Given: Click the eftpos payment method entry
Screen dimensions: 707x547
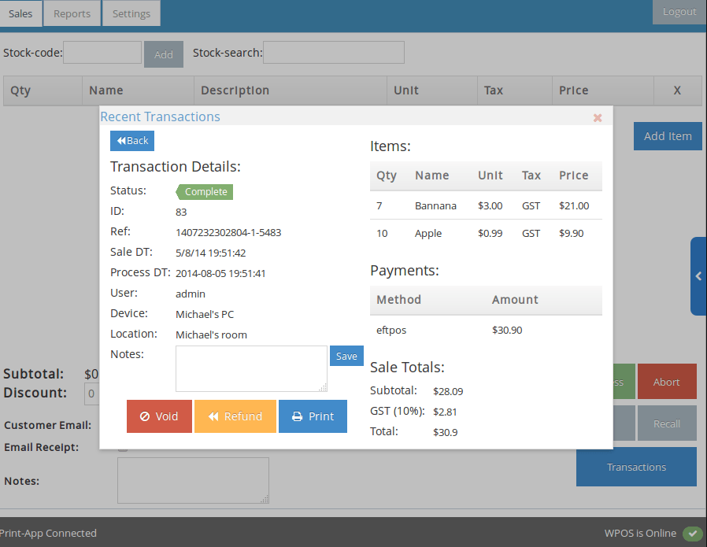Looking at the screenshot, I should (x=391, y=331).
